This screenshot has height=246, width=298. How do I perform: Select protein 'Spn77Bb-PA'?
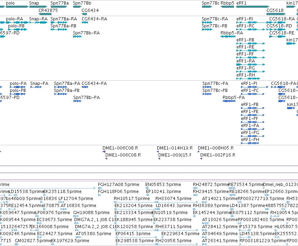pyautogui.click(x=86, y=98)
